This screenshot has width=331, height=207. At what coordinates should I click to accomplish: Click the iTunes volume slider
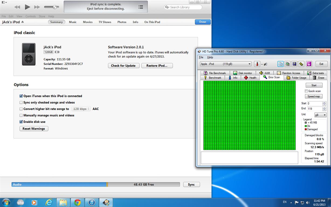coord(51,7)
